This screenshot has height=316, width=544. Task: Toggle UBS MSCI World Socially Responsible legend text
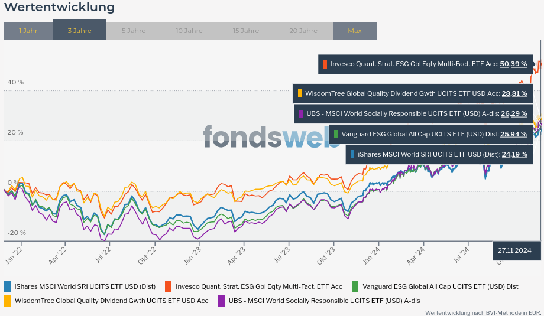pos(324,301)
